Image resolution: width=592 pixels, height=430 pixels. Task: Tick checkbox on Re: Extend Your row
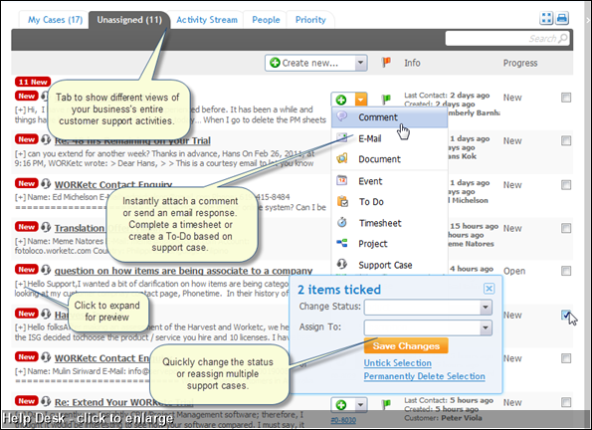point(566,402)
